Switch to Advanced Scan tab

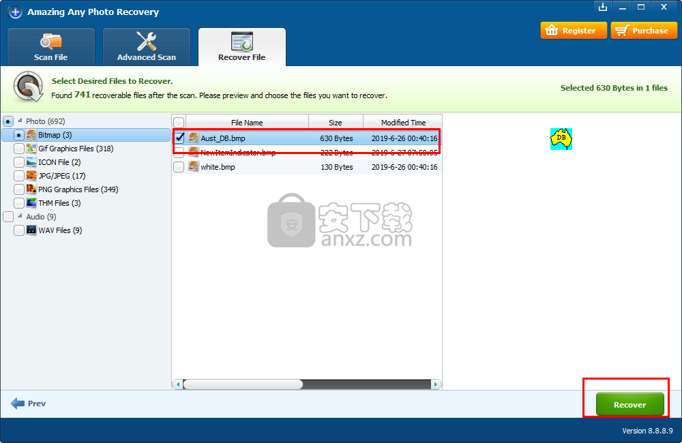click(x=147, y=47)
